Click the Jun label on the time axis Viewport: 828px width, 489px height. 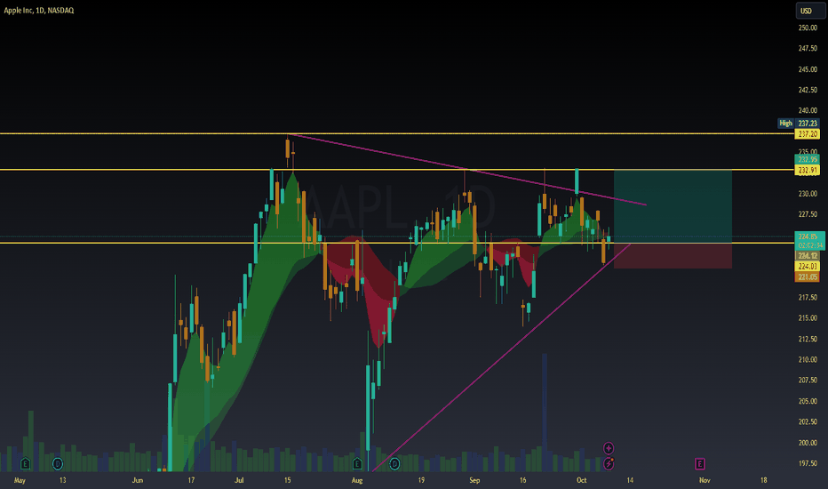(x=138, y=480)
